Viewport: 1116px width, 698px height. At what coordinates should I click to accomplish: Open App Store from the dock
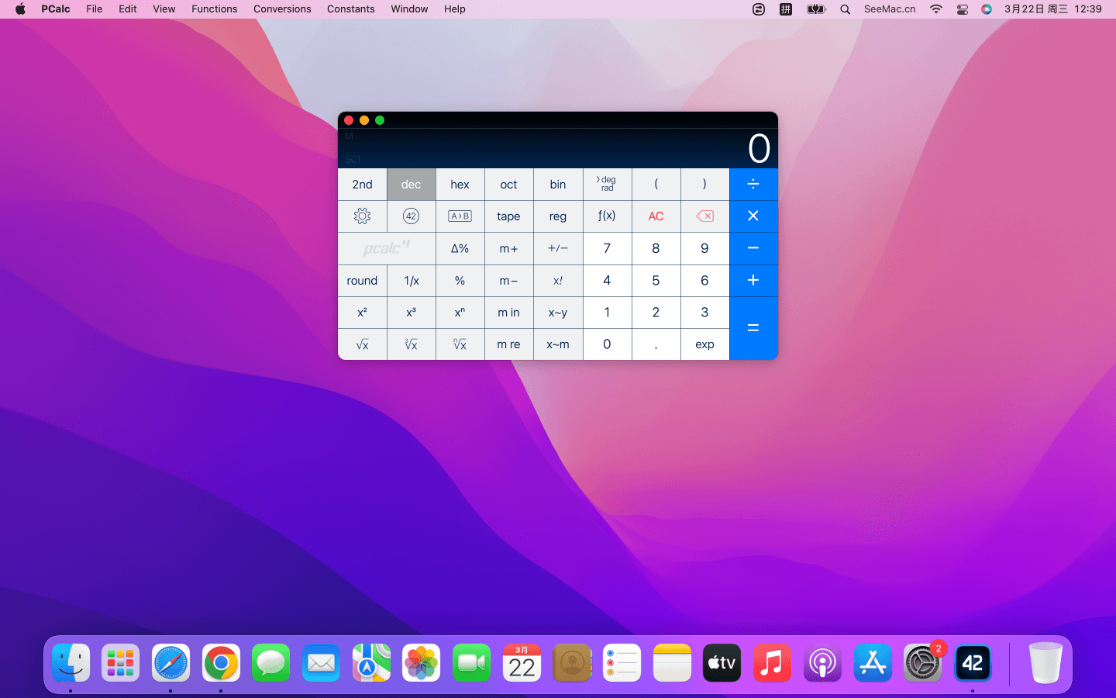[873, 663]
